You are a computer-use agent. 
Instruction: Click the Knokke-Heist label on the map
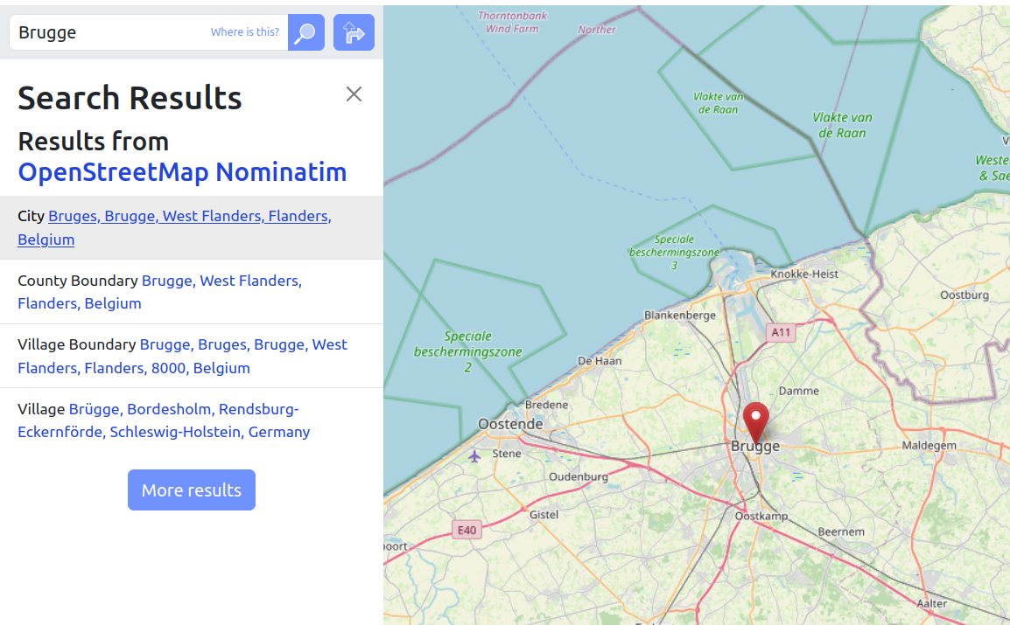tap(803, 274)
